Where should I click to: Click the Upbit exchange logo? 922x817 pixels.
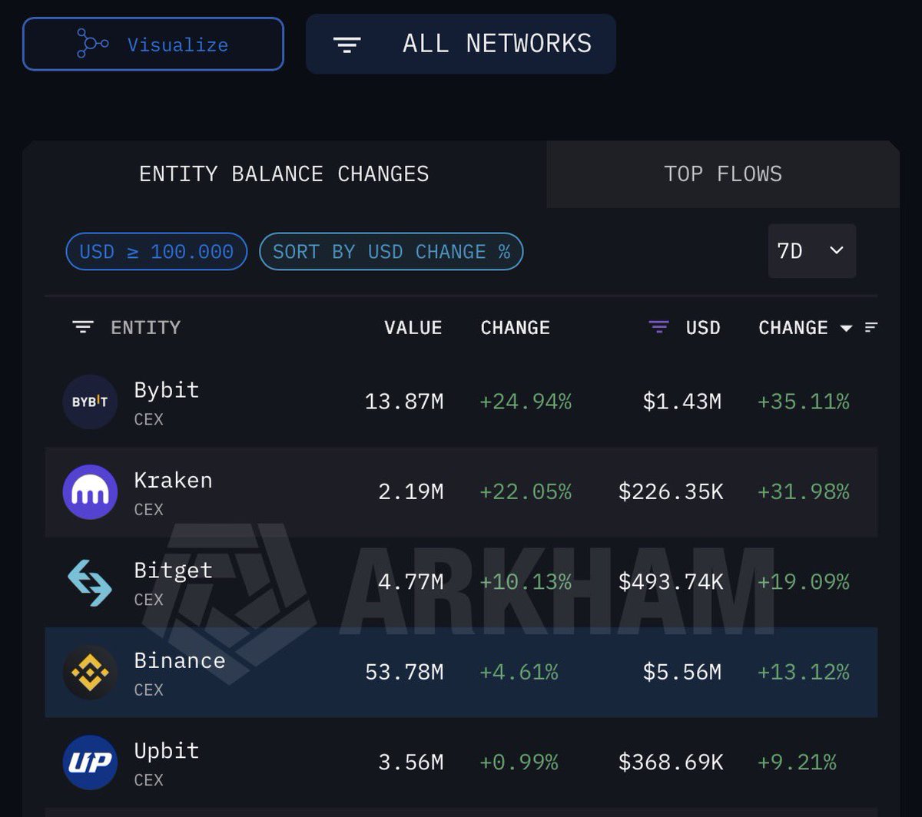(90, 762)
